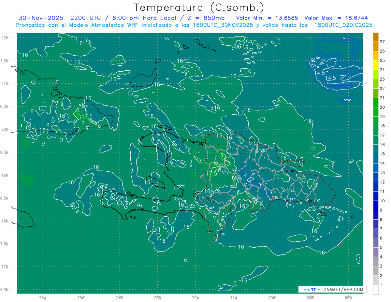Click the "6:00 pm Hora Local" text

point(145,18)
